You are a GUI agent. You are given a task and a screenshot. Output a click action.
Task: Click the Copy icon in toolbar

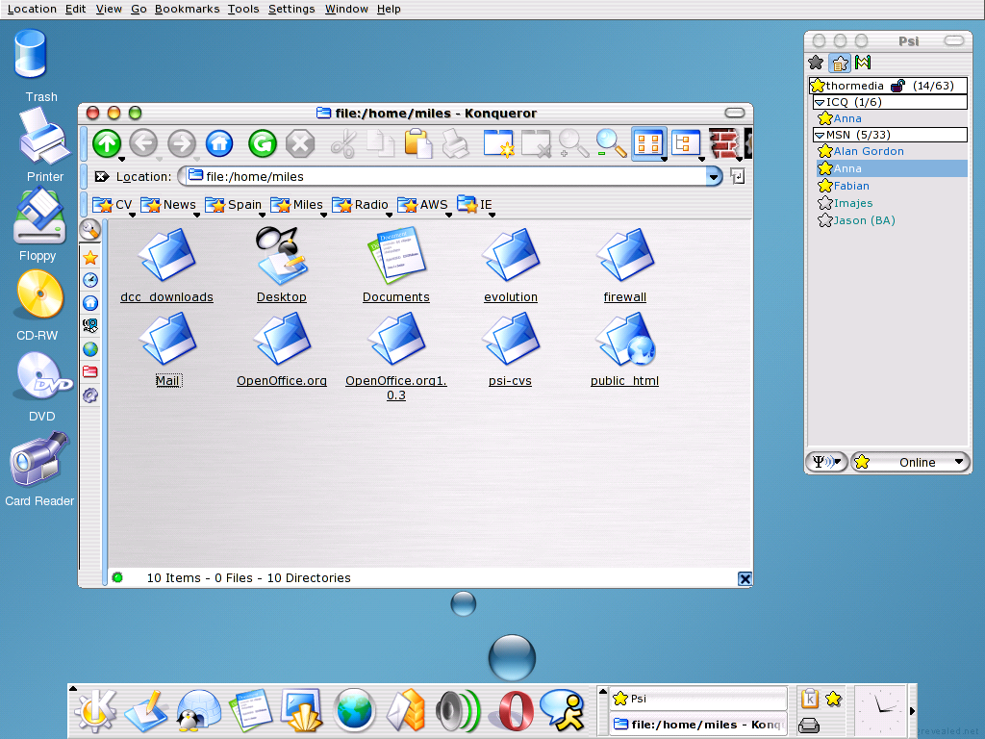380,144
